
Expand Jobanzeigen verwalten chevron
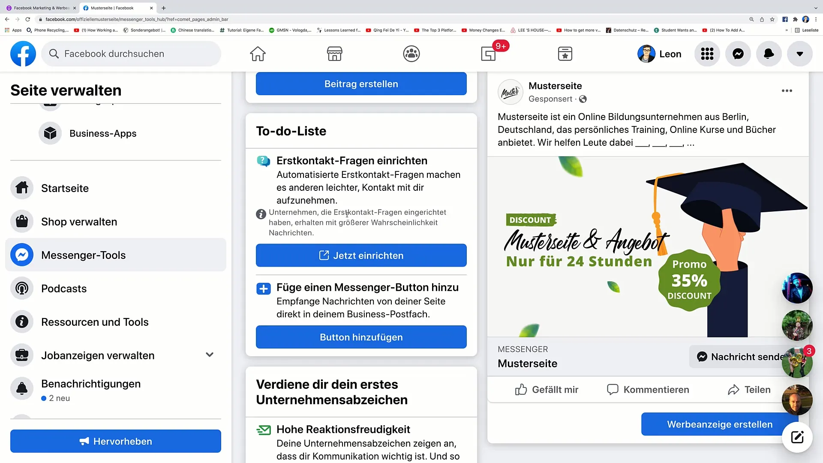point(210,355)
